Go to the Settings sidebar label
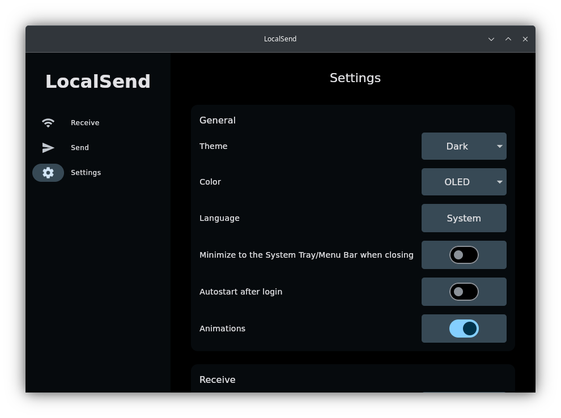 coord(86,173)
